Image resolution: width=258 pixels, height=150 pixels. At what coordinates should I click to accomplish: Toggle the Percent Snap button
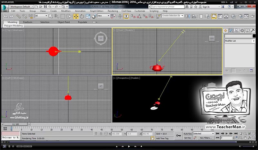point(145,16)
